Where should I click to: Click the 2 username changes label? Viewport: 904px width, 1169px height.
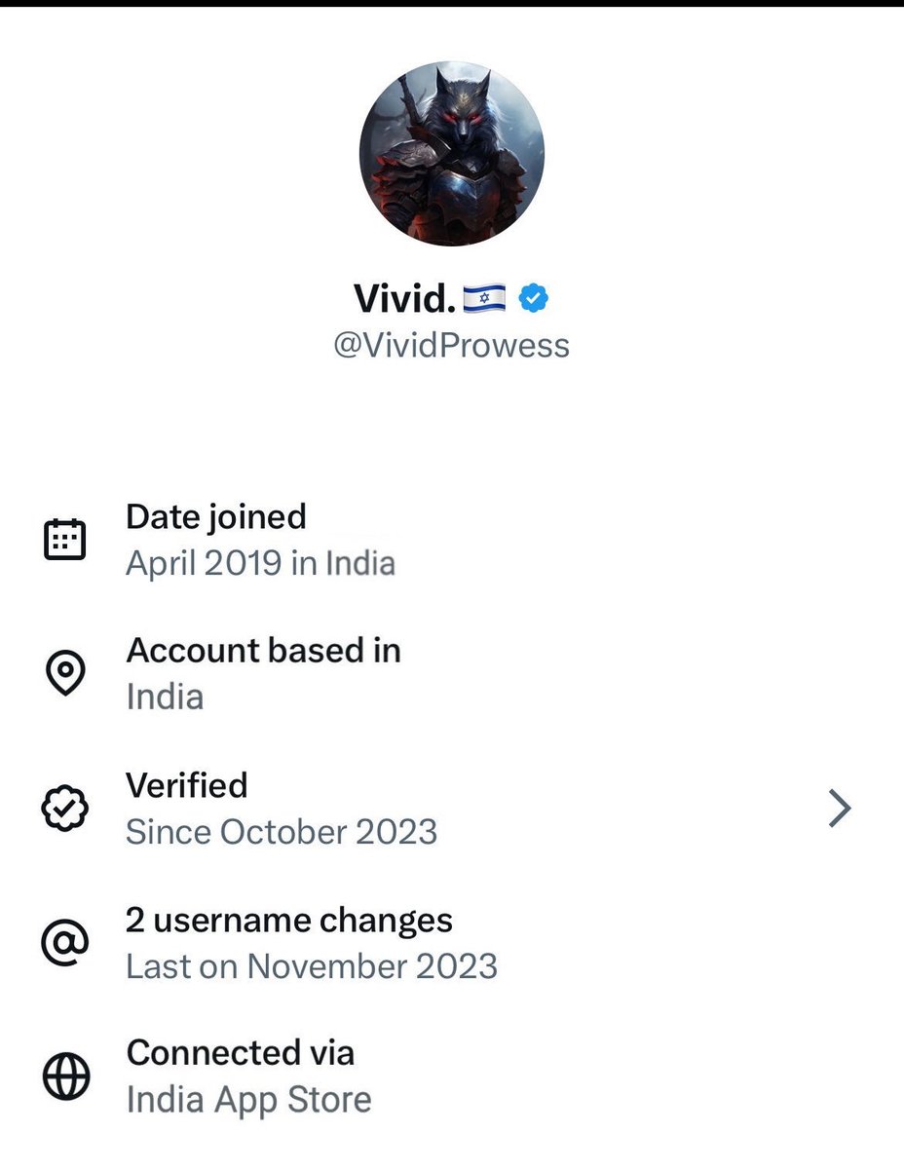289,920
